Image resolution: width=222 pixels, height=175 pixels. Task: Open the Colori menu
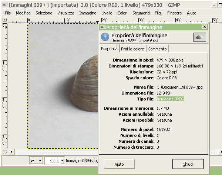(x=122, y=13)
